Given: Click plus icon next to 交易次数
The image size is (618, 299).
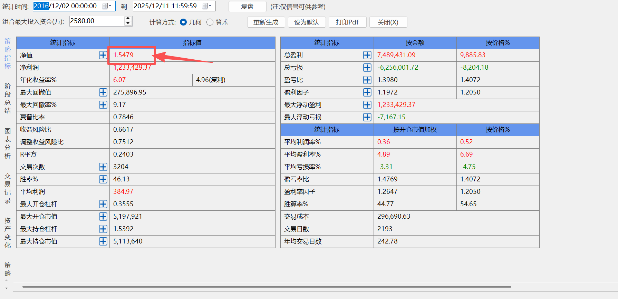Looking at the screenshot, I should tap(103, 167).
